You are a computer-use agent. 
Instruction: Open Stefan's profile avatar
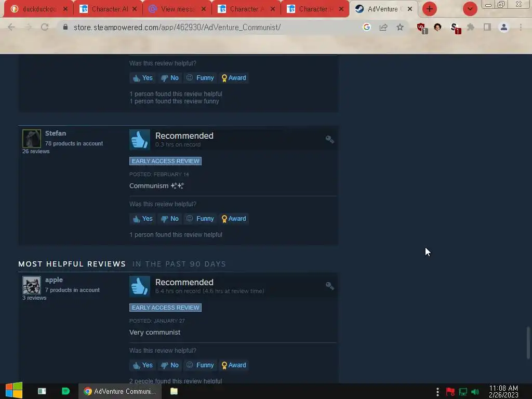(32, 138)
